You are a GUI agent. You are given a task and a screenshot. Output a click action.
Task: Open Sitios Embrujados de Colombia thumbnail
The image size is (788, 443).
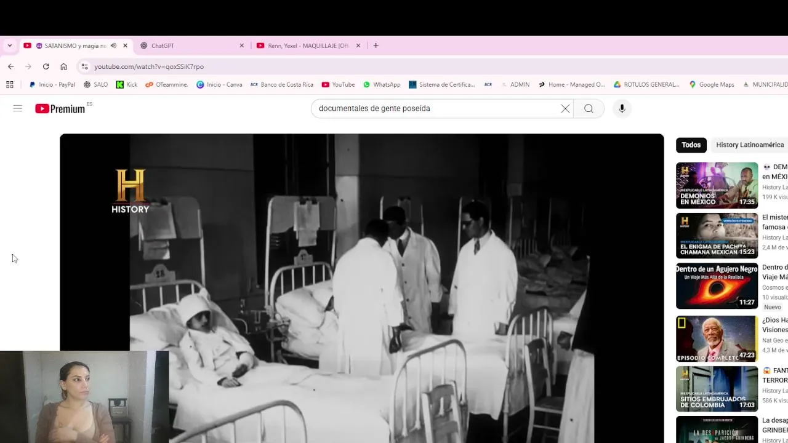(x=717, y=389)
